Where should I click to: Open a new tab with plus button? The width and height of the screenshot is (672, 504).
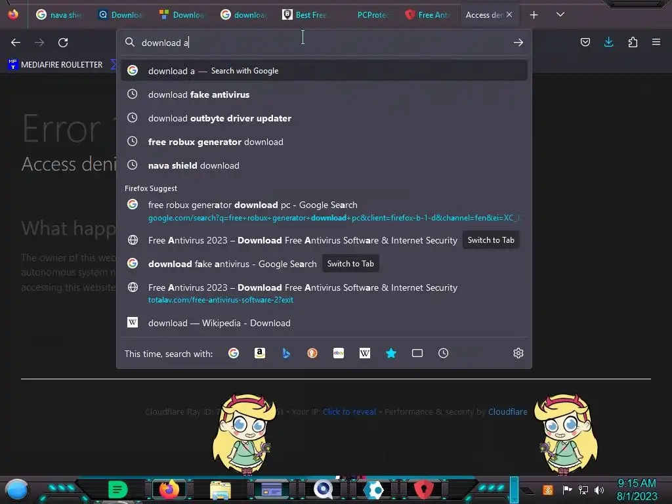[x=534, y=15]
